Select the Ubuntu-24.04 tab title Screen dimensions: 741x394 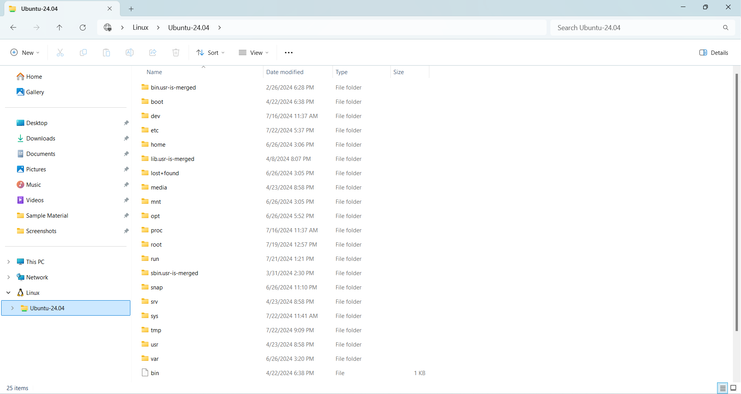click(x=39, y=8)
